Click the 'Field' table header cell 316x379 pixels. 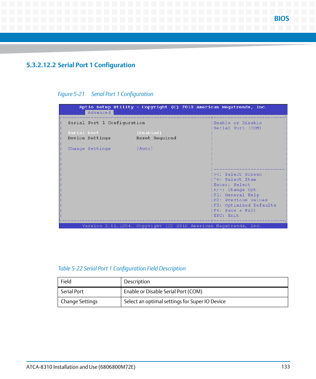click(89, 282)
